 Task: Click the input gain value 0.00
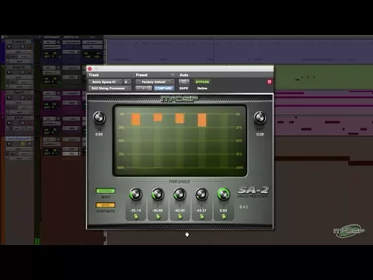(x=99, y=135)
